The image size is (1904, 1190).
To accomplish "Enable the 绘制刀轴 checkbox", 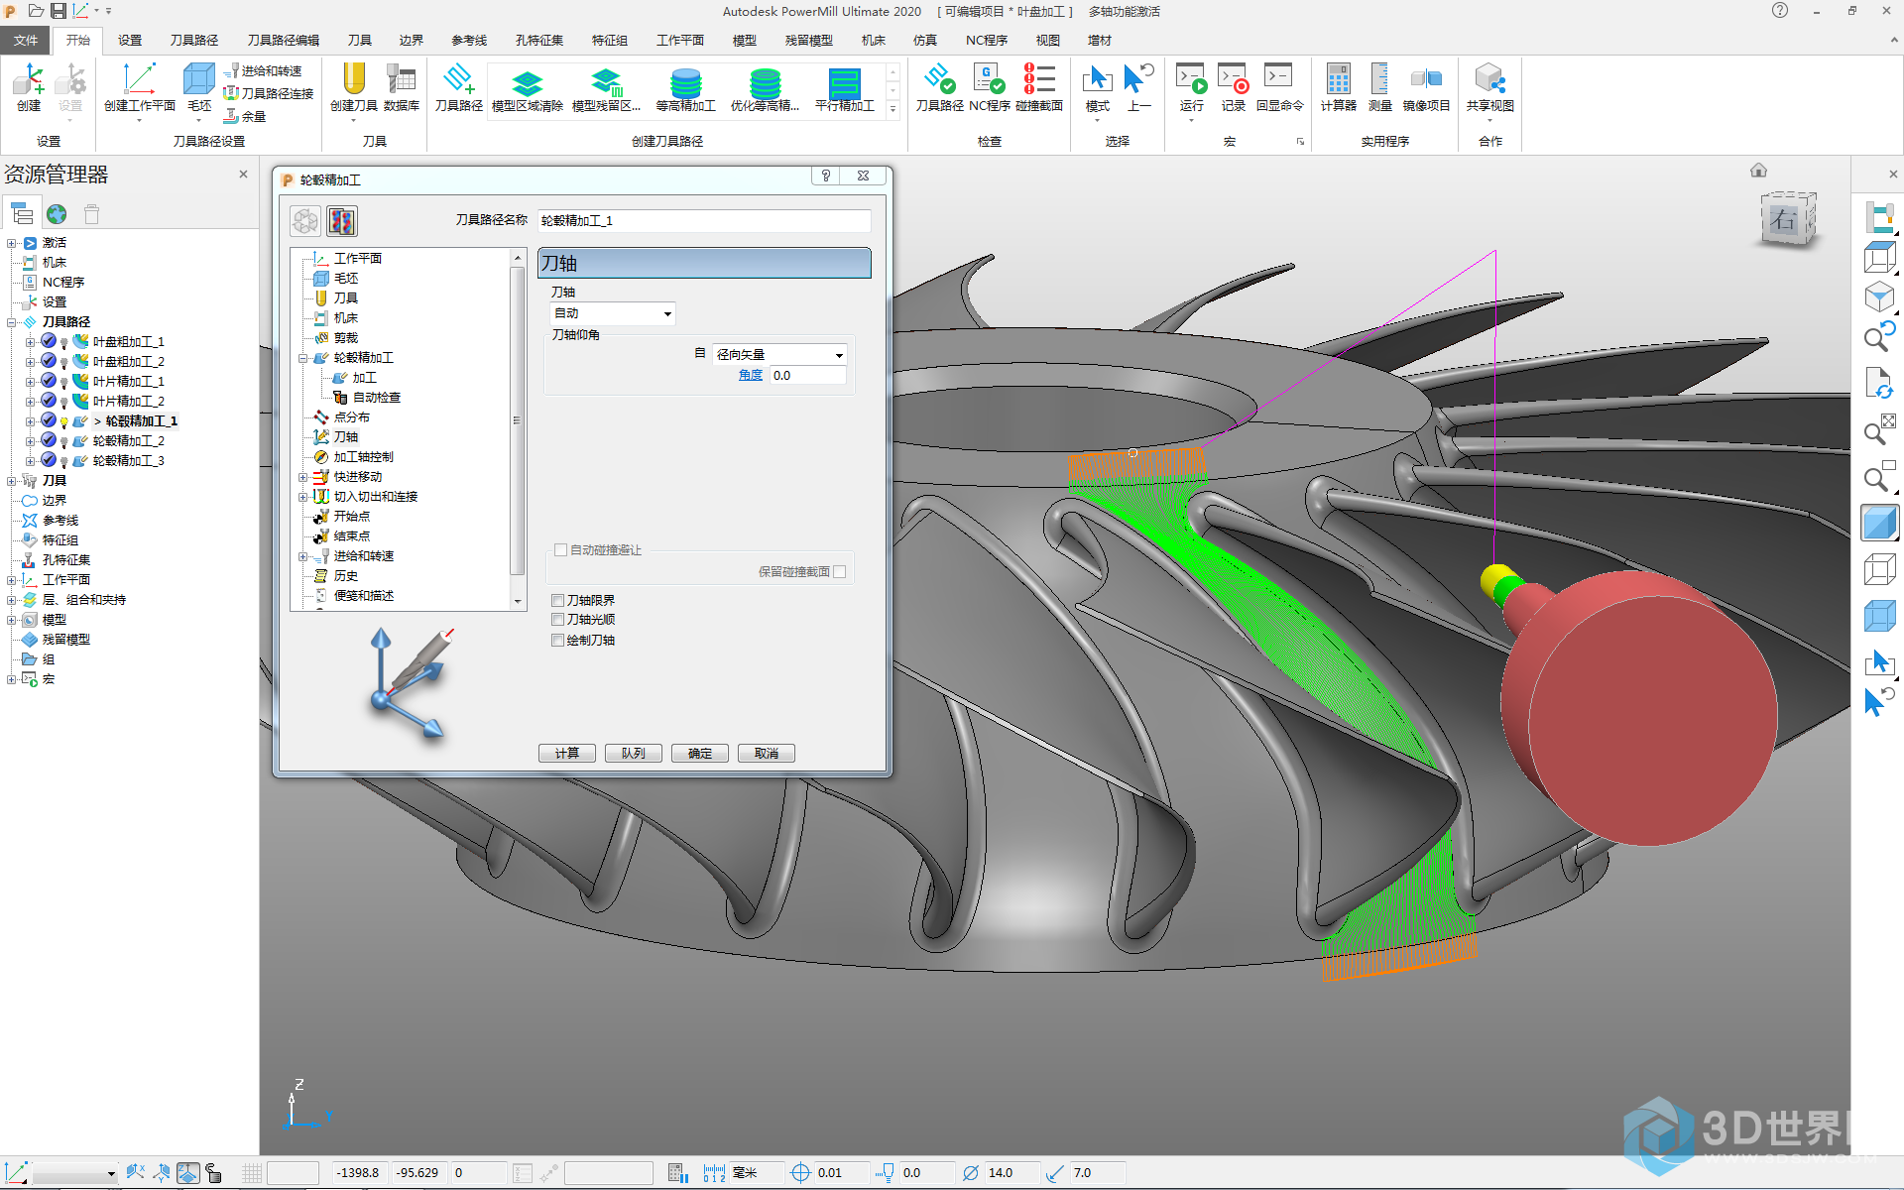I will (x=558, y=641).
